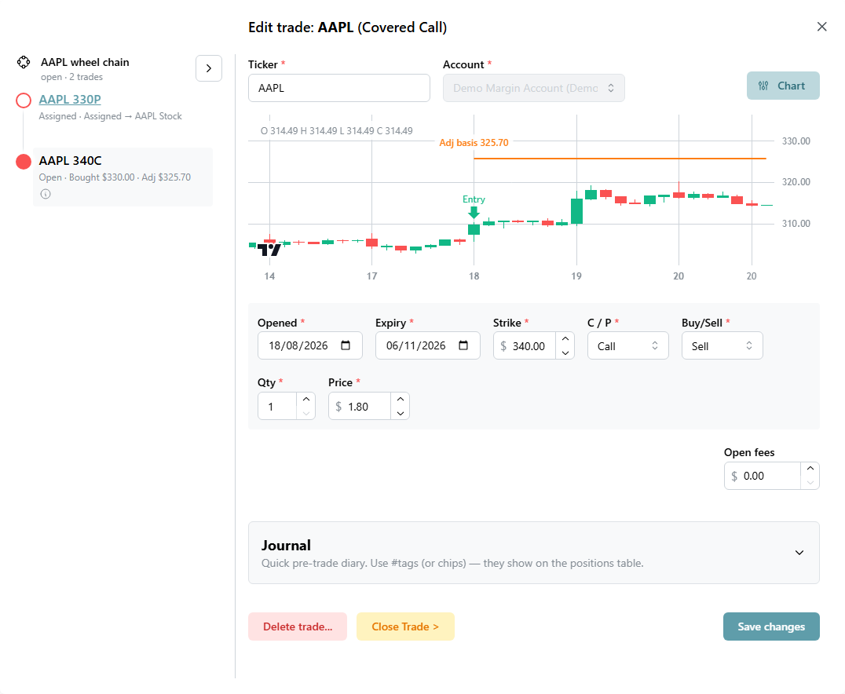The height and width of the screenshot is (694, 845).
Task: Focus the Strike price input
Action: 525,346
